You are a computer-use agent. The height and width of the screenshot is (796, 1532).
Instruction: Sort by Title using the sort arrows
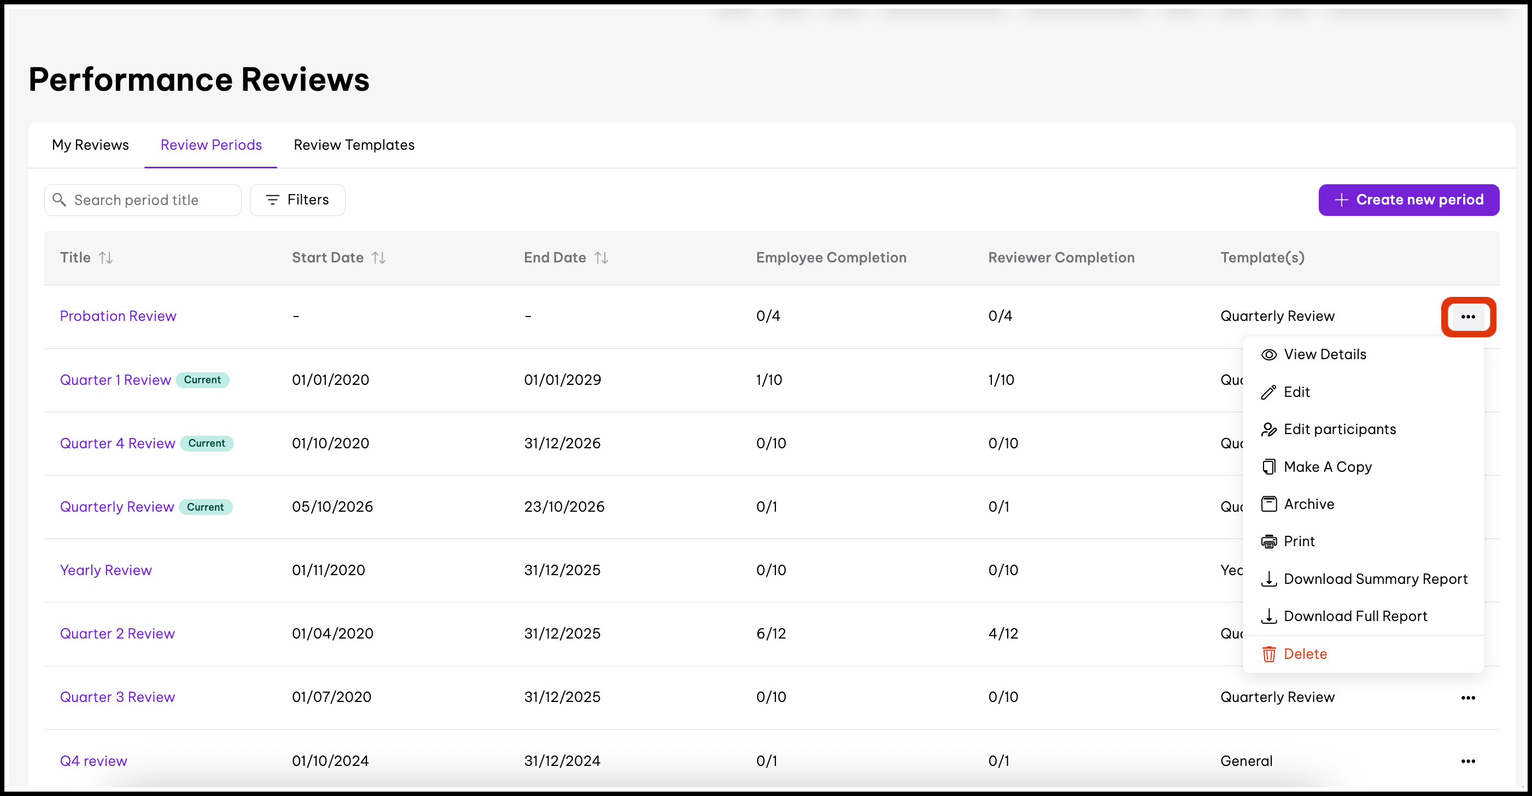pos(106,257)
